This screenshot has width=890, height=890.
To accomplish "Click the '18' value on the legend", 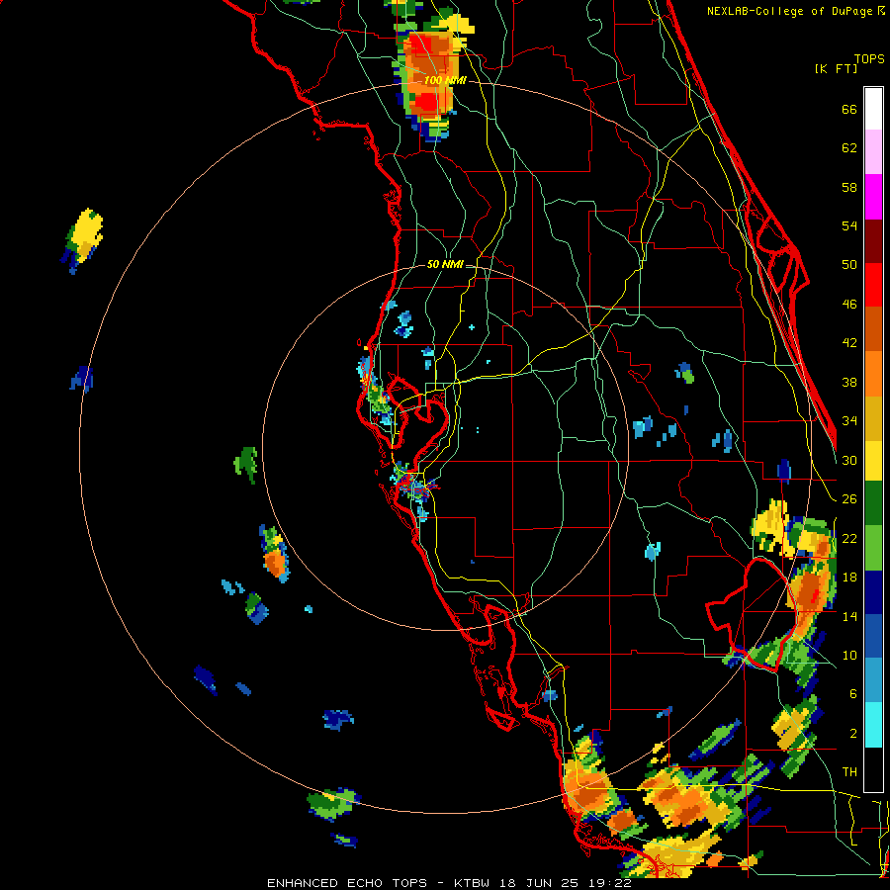I will [849, 578].
